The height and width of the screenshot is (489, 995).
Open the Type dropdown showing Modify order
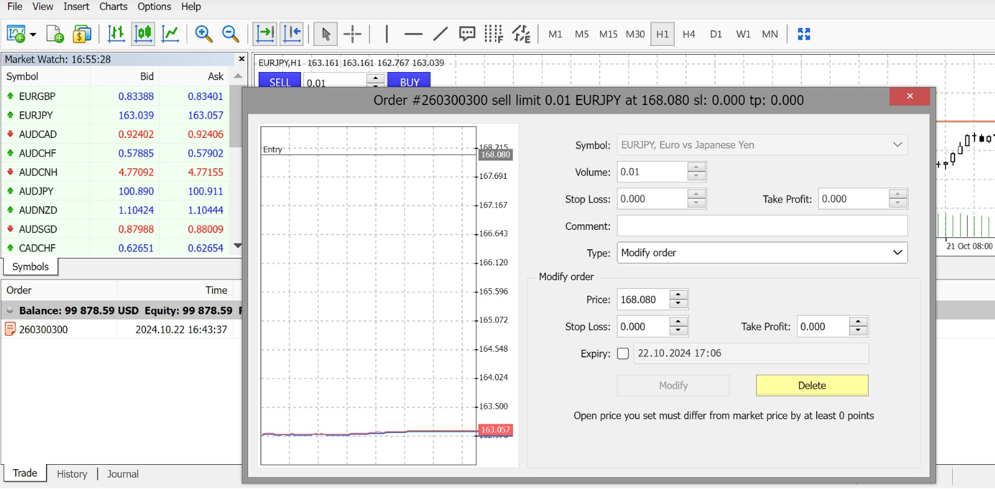click(x=762, y=253)
